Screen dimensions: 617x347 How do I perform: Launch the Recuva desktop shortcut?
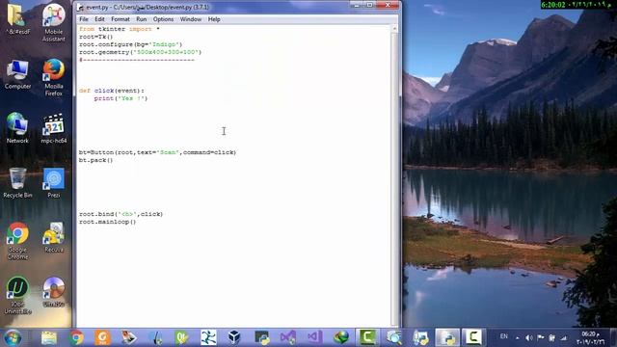pos(54,237)
